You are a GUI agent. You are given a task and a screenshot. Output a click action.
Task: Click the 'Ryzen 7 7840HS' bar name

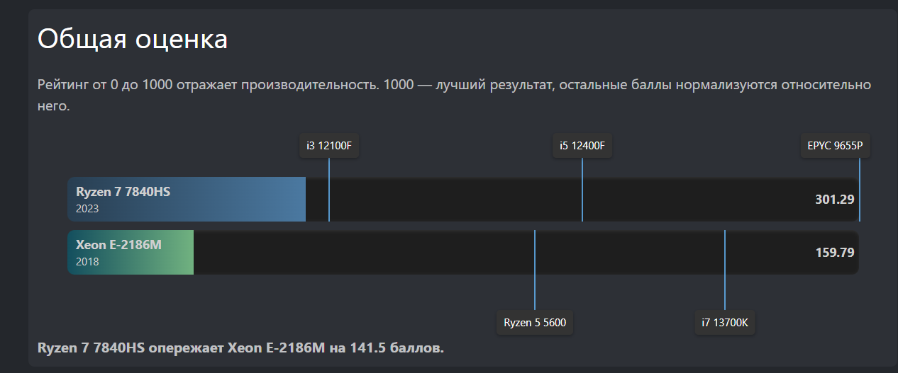tap(123, 192)
